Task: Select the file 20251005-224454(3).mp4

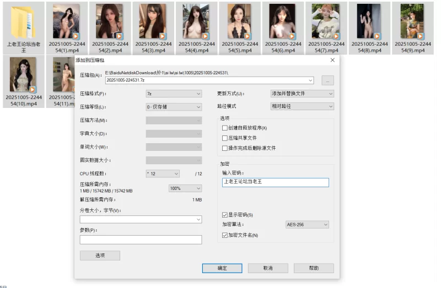Action: (x=153, y=22)
